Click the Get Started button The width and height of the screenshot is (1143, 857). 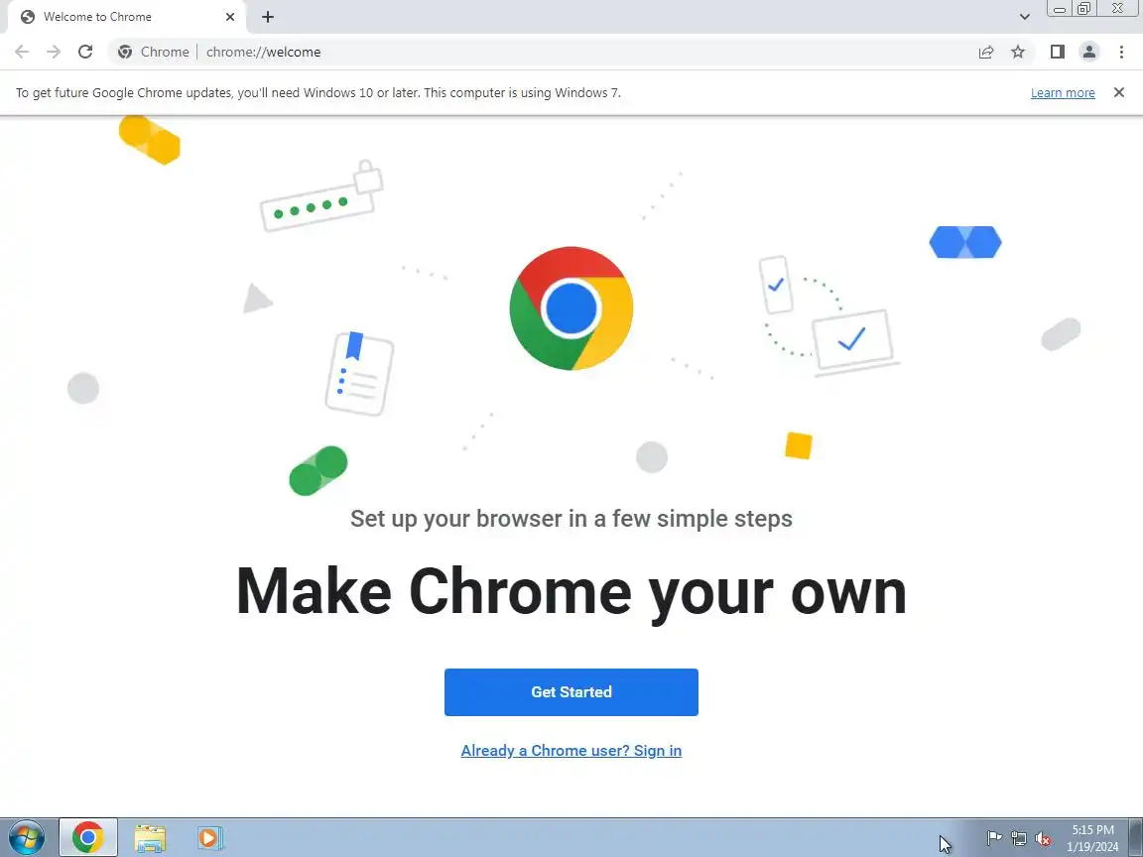[x=571, y=691]
